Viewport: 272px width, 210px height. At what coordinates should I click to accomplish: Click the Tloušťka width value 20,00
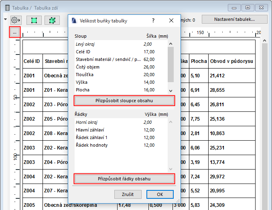[x=149, y=75]
